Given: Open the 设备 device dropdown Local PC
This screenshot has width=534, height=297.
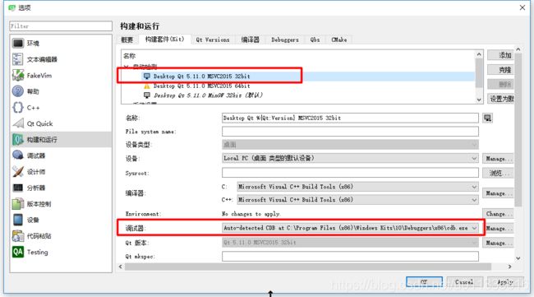Looking at the screenshot, I should point(350,158).
